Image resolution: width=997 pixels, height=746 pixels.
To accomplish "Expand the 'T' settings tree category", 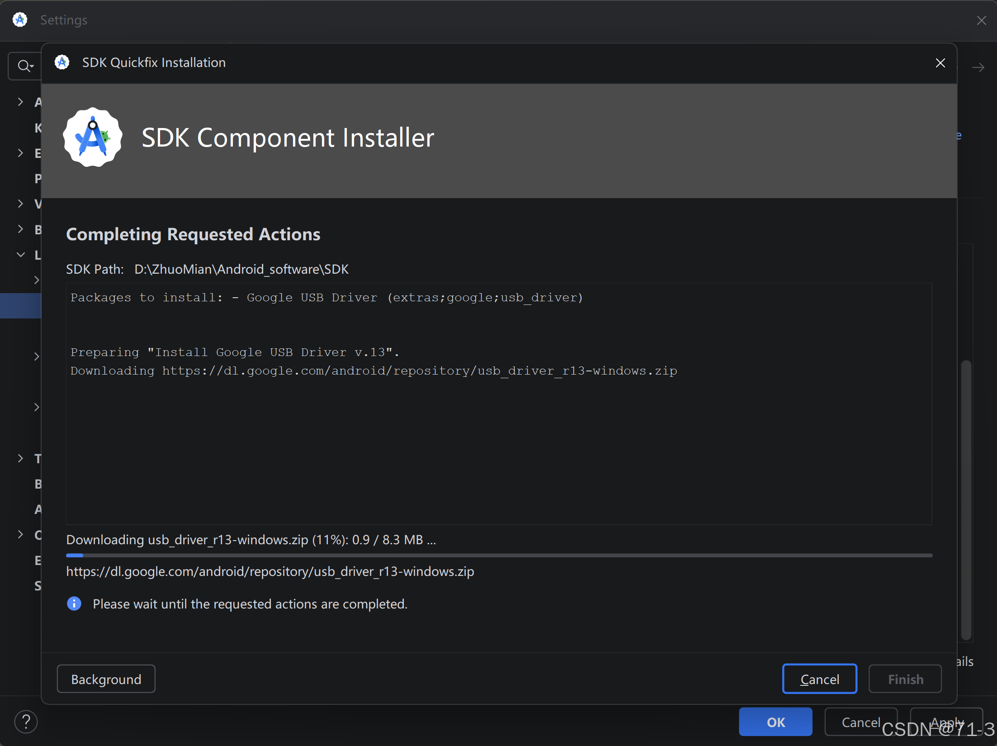I will pyautogui.click(x=20, y=458).
